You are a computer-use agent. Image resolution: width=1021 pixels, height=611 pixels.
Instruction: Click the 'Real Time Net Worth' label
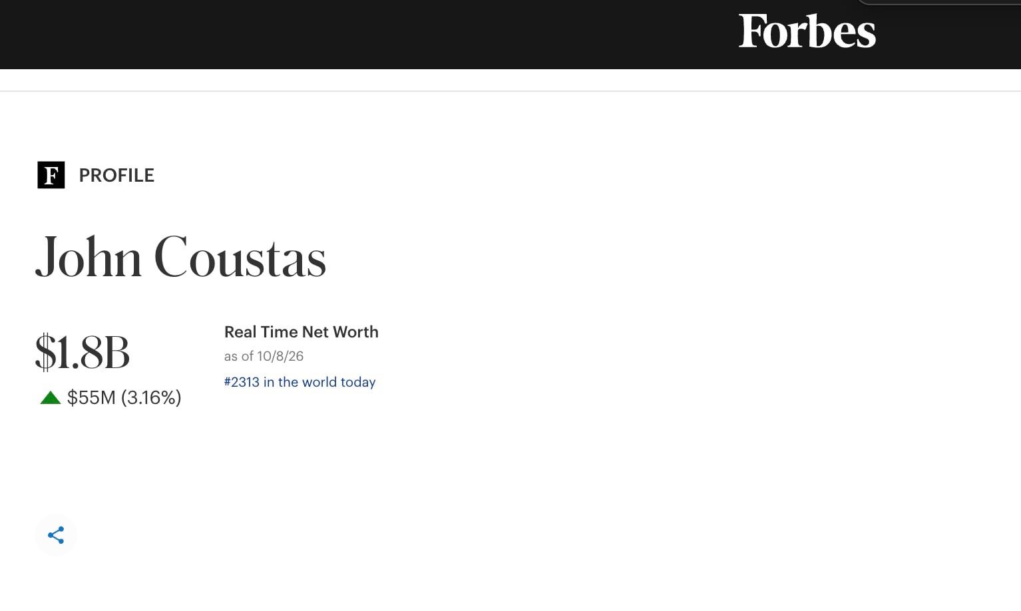(x=301, y=331)
